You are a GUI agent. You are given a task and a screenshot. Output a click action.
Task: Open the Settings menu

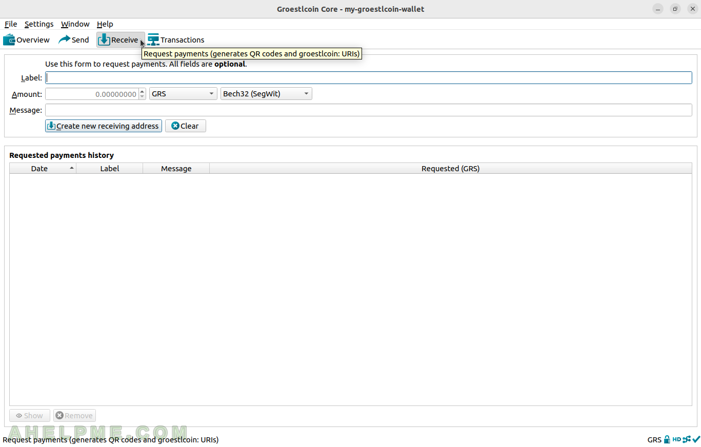pos(39,24)
